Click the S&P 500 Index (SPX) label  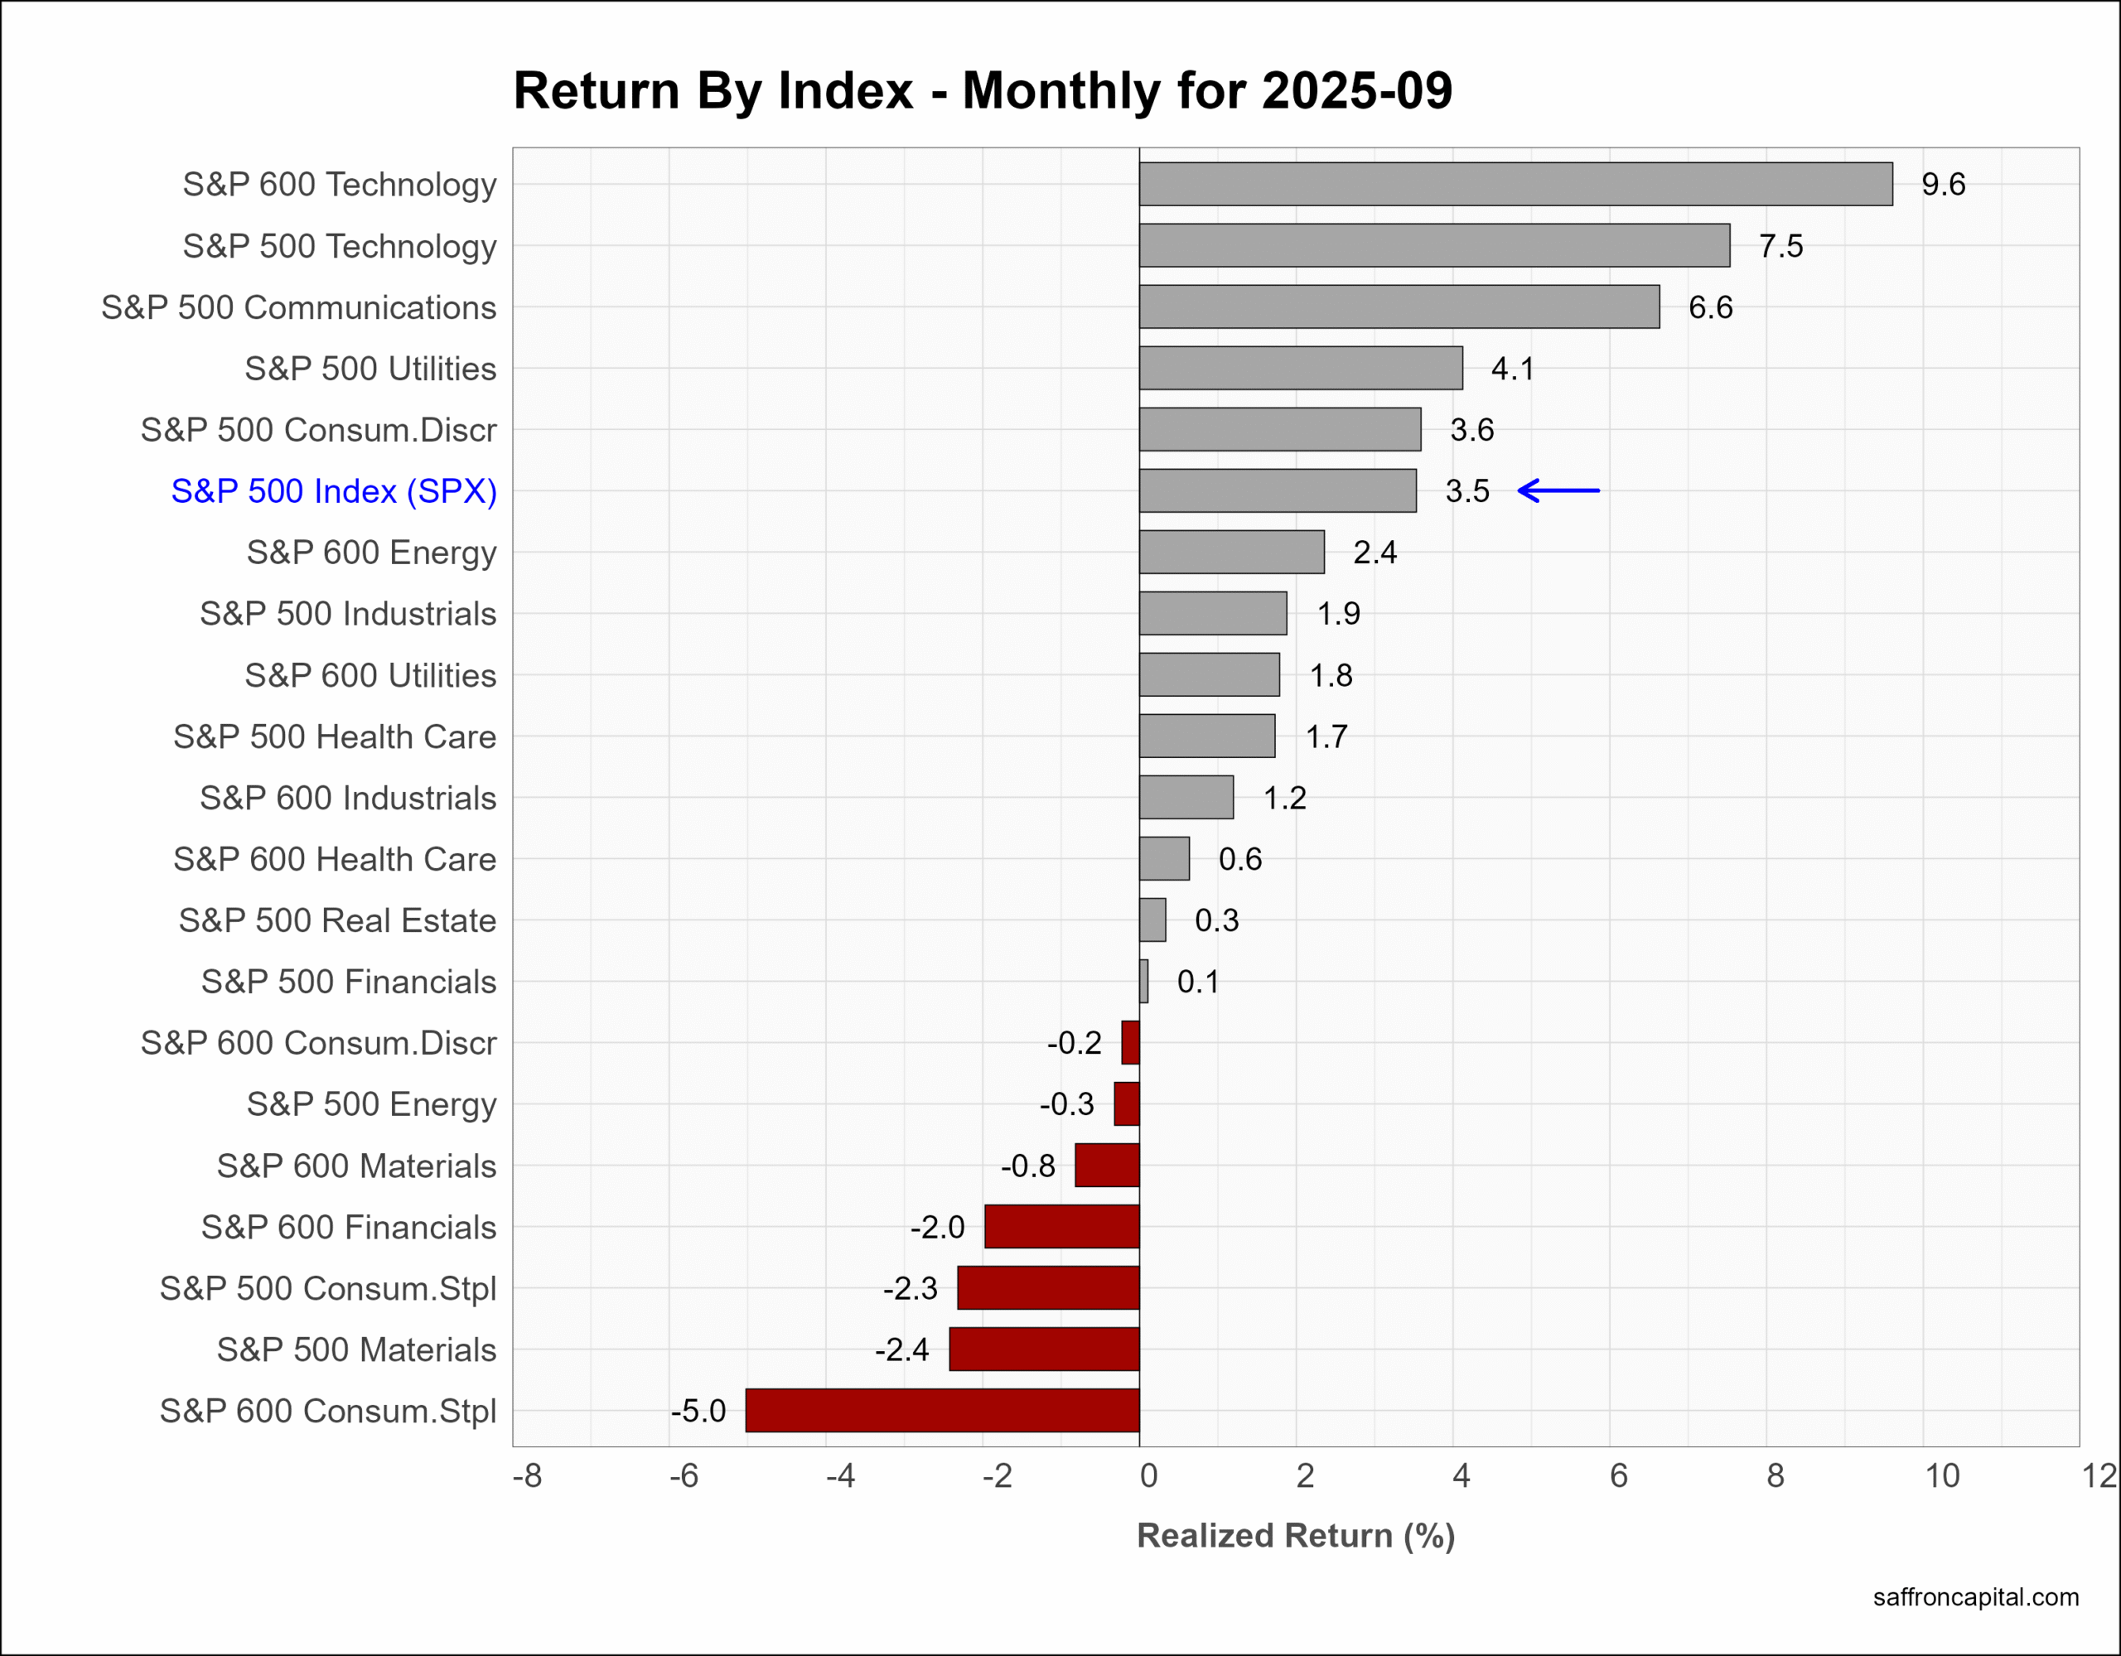pyautogui.click(x=333, y=490)
